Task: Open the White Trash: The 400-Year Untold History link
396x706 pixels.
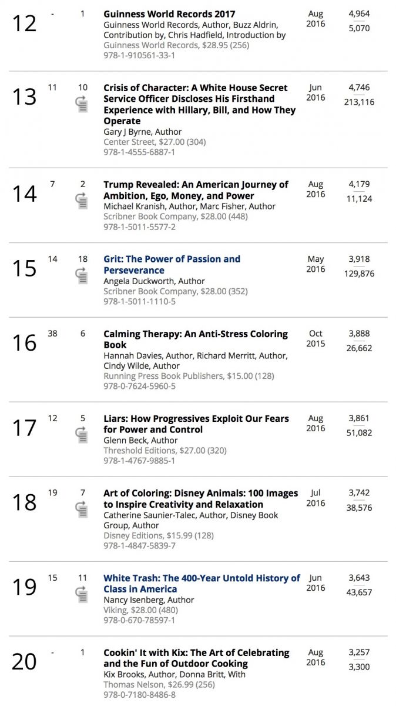Action: click(202, 584)
